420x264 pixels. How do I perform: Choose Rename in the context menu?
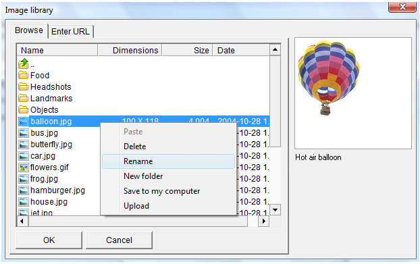coord(169,161)
